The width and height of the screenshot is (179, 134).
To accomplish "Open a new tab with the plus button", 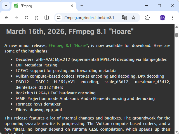I will coord(82,6).
